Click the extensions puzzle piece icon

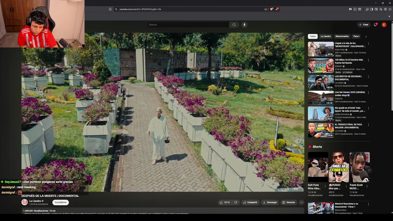click(355, 9)
